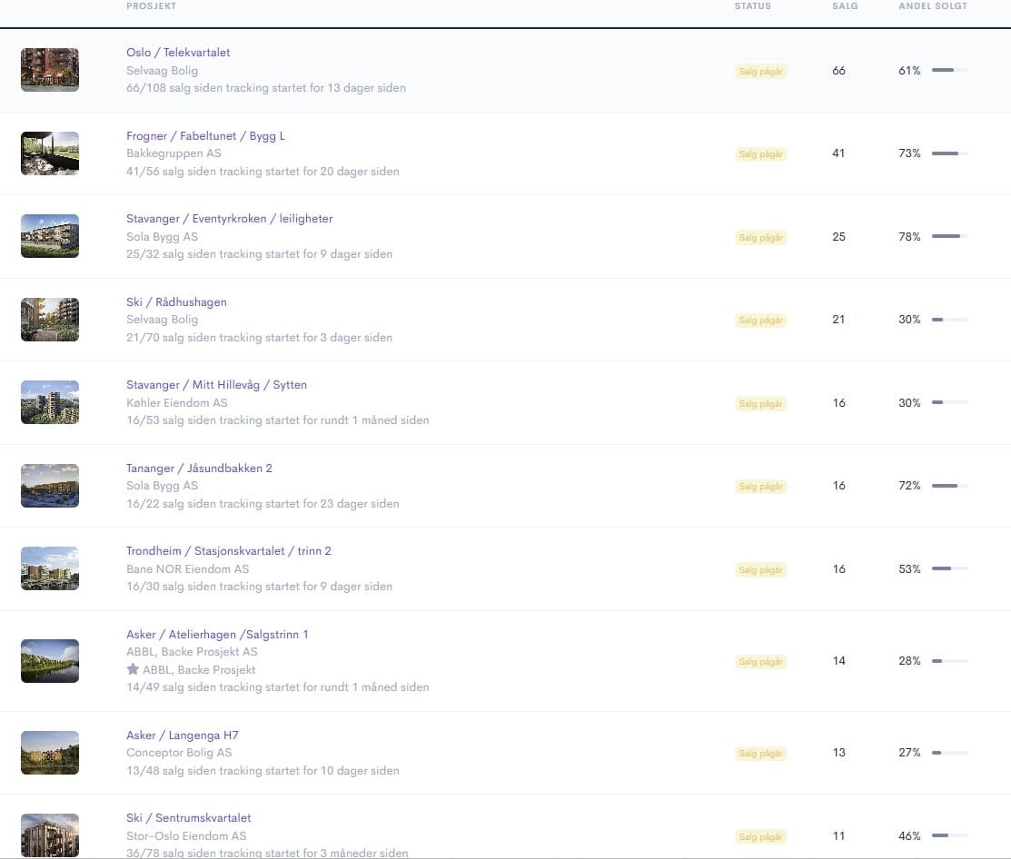Click the STATUS column header
The image size is (1011, 859).
click(752, 5)
